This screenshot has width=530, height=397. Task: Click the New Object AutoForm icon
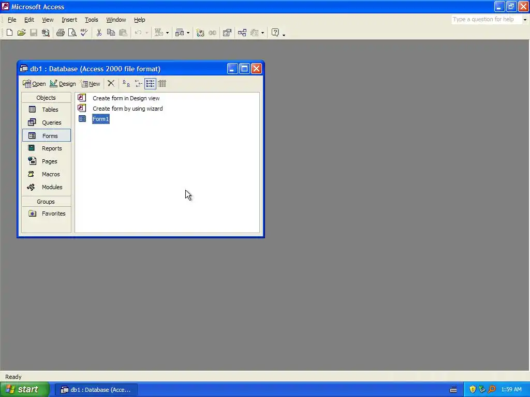pyautogui.click(x=255, y=33)
